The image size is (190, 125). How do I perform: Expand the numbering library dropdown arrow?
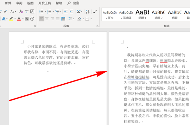(x=53, y=12)
